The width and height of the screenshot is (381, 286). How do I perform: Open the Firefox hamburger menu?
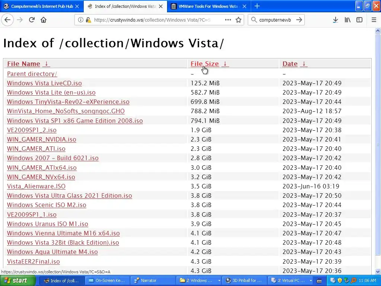(374, 20)
